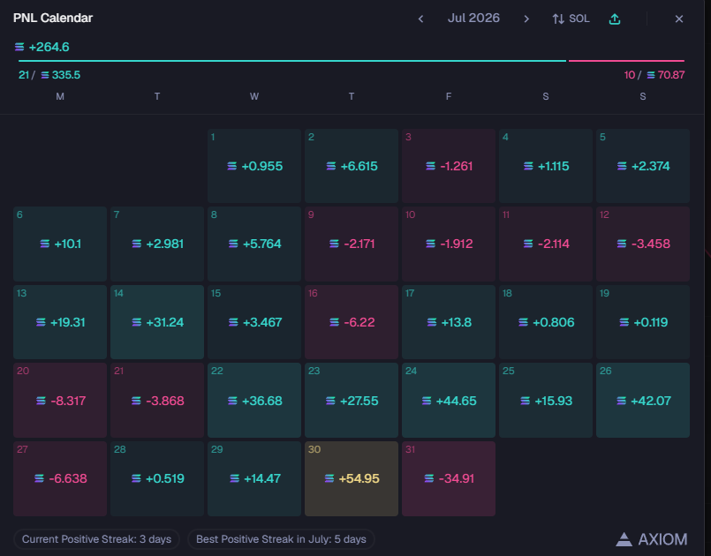Image resolution: width=711 pixels, height=556 pixels.
Task: Open the -6.638 day 27 cell
Action: [x=60, y=478]
